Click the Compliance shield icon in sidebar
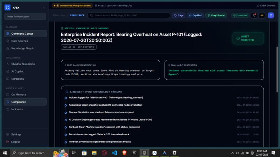The image size is (280, 157). (8, 102)
